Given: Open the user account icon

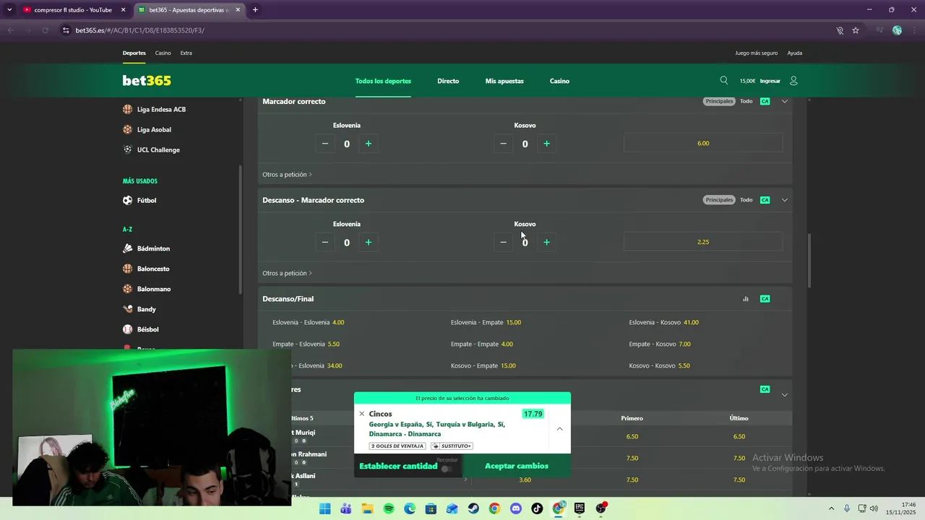Looking at the screenshot, I should tap(793, 81).
